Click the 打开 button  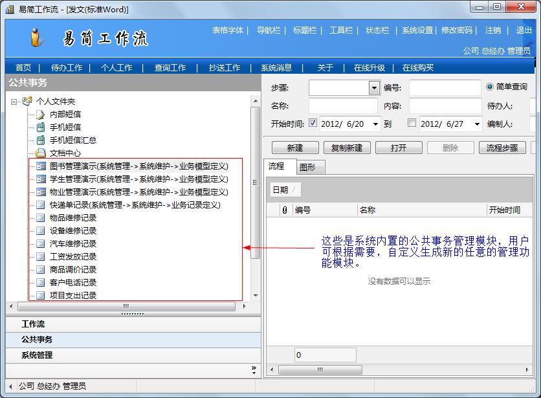click(399, 148)
